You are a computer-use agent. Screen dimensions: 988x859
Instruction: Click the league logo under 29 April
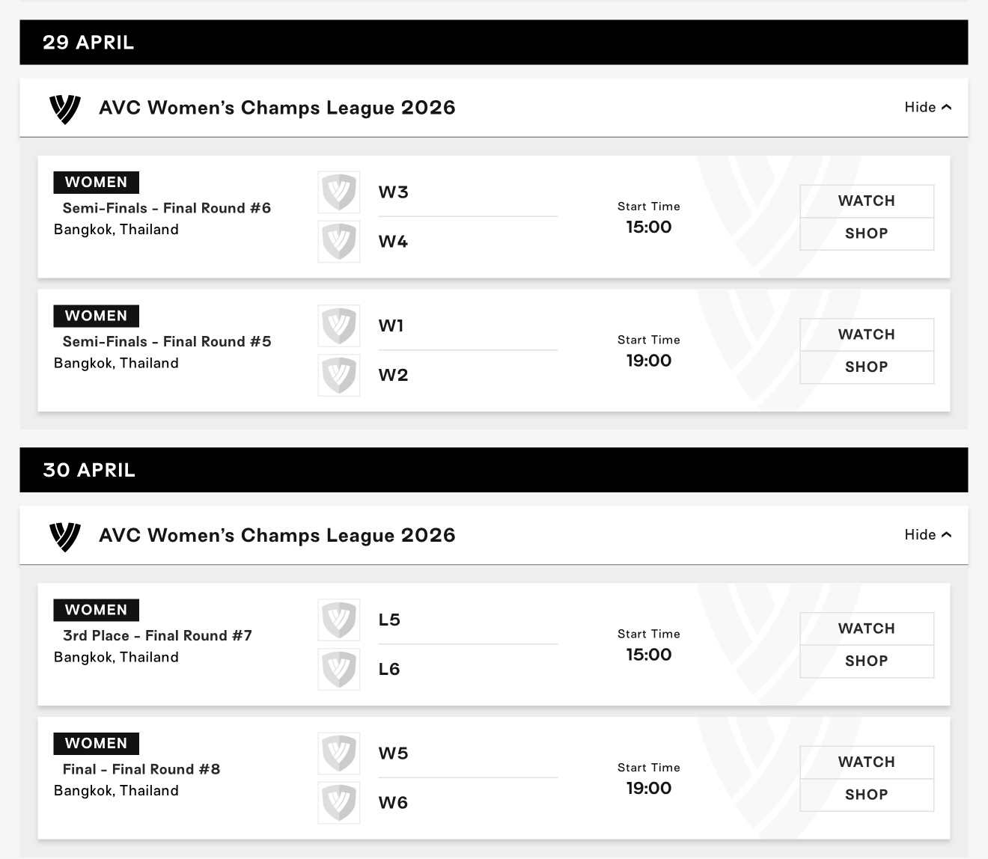point(64,108)
